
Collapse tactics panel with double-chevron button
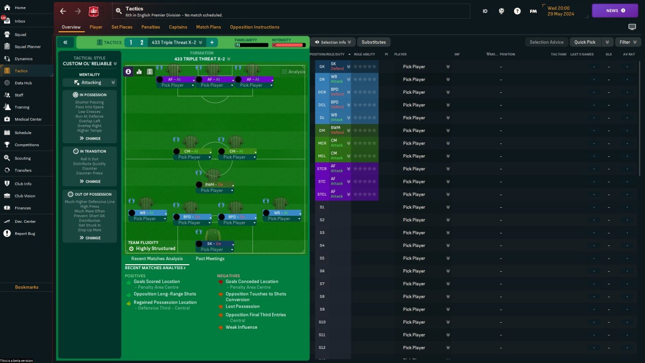[x=66, y=42]
